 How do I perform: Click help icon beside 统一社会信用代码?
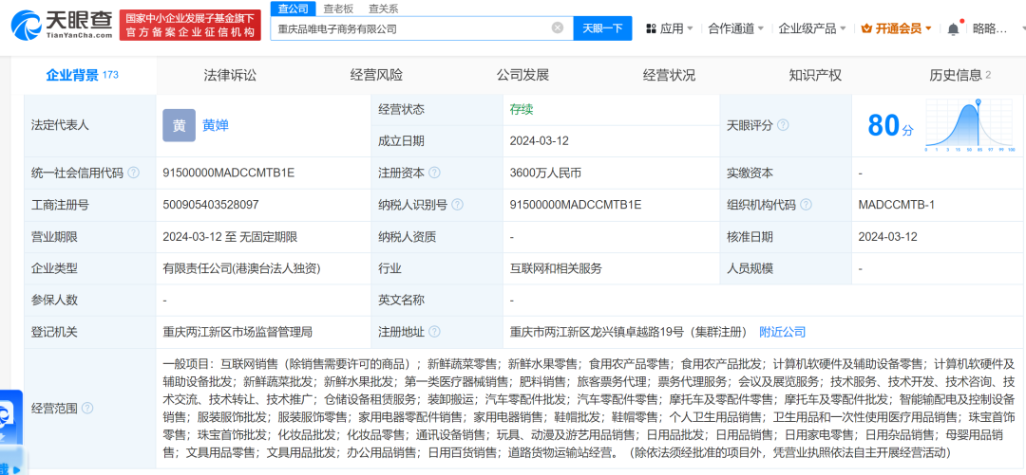[134, 173]
